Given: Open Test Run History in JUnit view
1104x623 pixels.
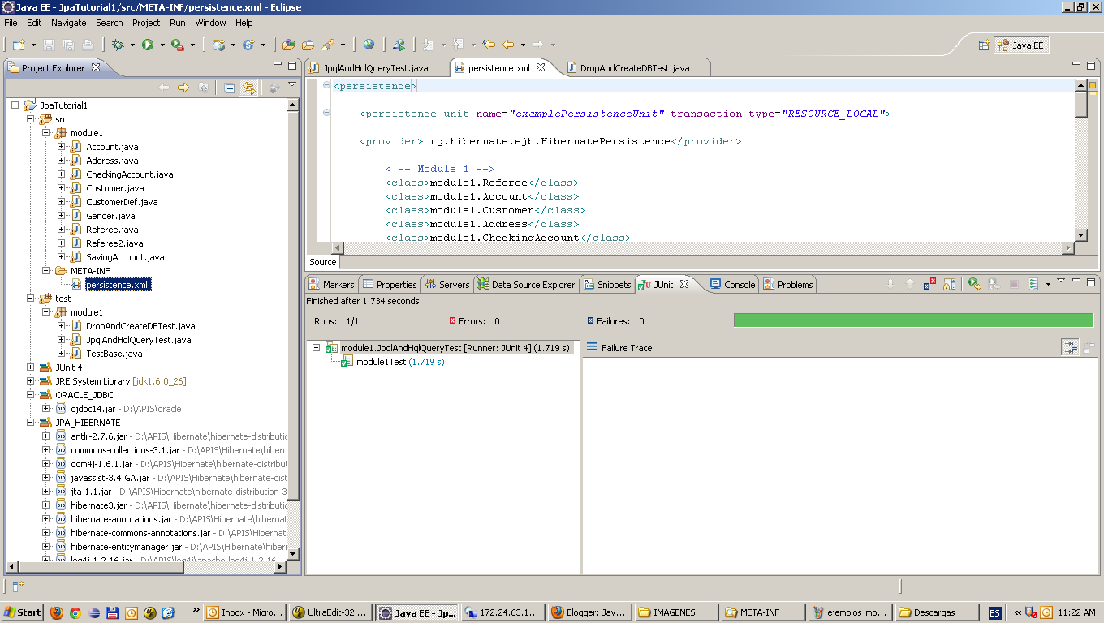Looking at the screenshot, I should [1032, 283].
